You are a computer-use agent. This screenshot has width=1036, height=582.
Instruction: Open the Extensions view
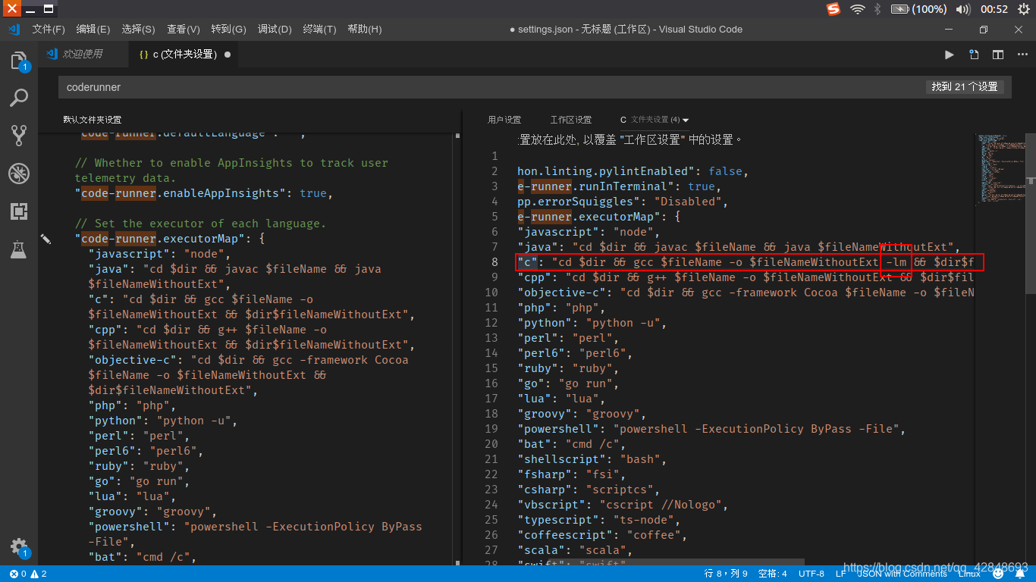[19, 211]
